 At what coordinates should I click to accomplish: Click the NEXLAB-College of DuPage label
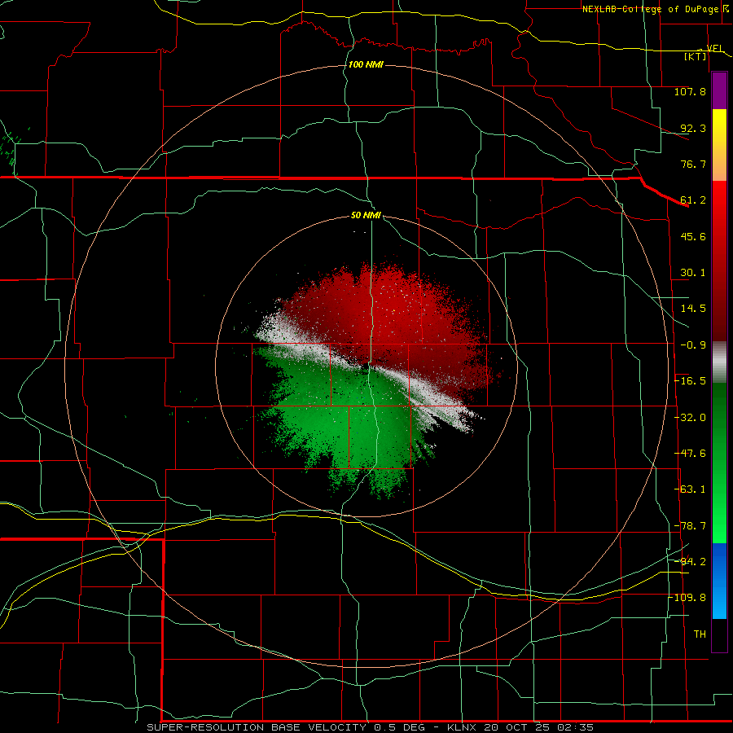(x=650, y=9)
